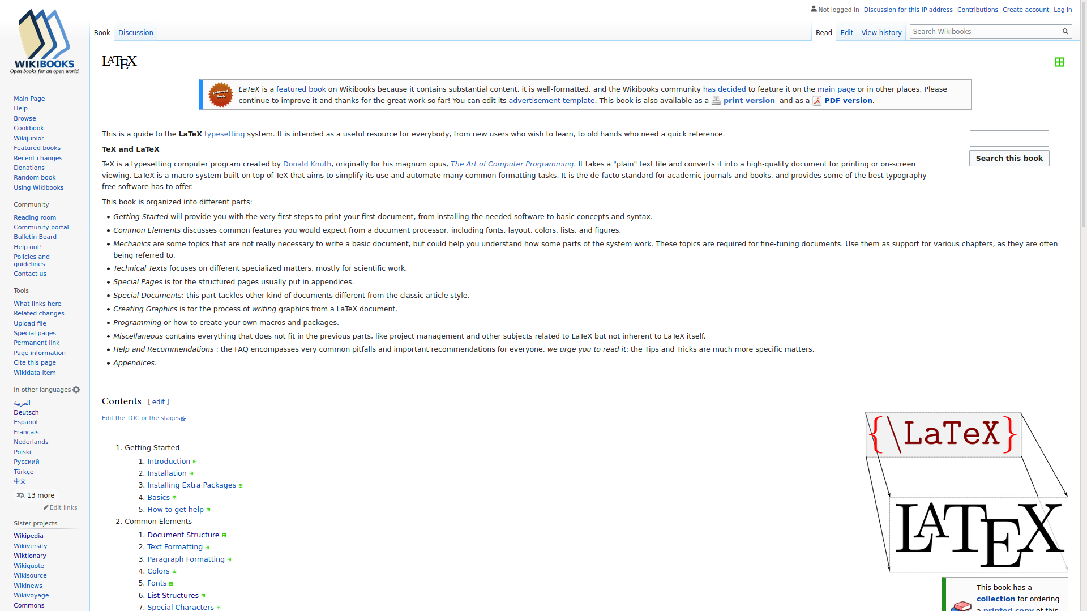The image size is (1087, 611).
Task: Click the edit link next to Contents
Action: pyautogui.click(x=159, y=402)
